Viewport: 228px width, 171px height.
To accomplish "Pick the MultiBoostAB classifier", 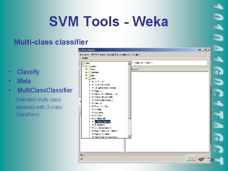I will [100, 119].
